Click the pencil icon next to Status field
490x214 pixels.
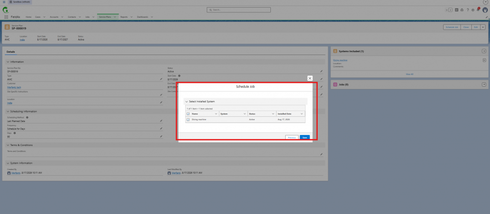[x=321, y=72]
